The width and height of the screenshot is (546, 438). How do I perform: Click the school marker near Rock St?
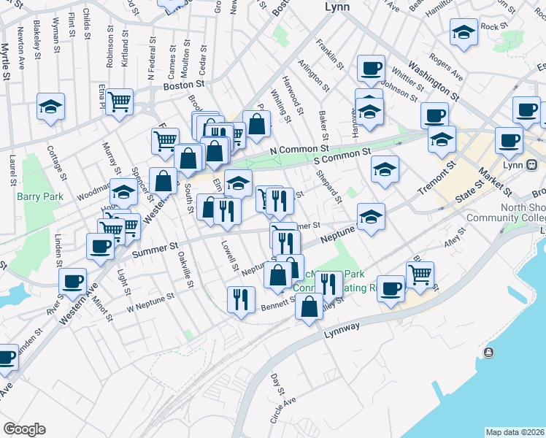(464, 35)
